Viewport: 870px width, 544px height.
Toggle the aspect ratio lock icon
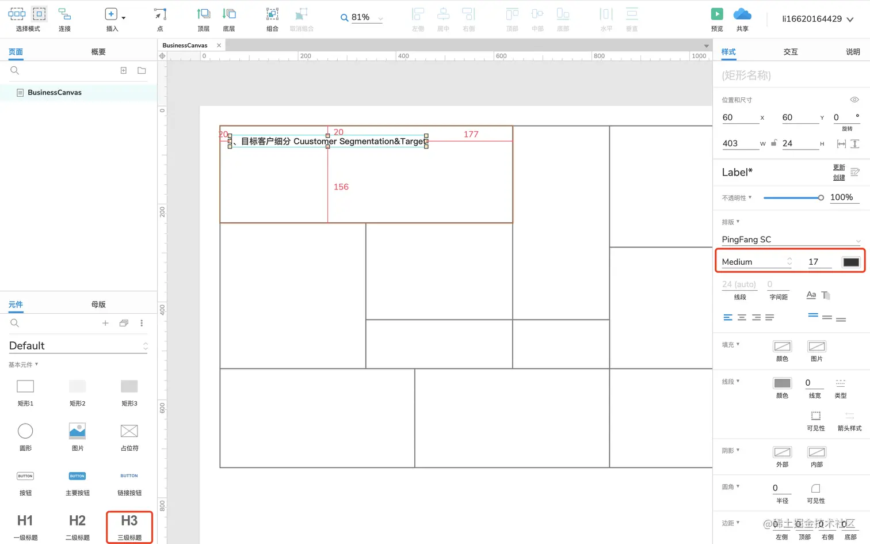point(774,143)
